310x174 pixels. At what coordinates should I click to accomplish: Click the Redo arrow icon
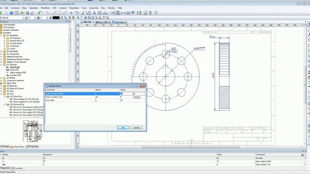coord(46,13)
